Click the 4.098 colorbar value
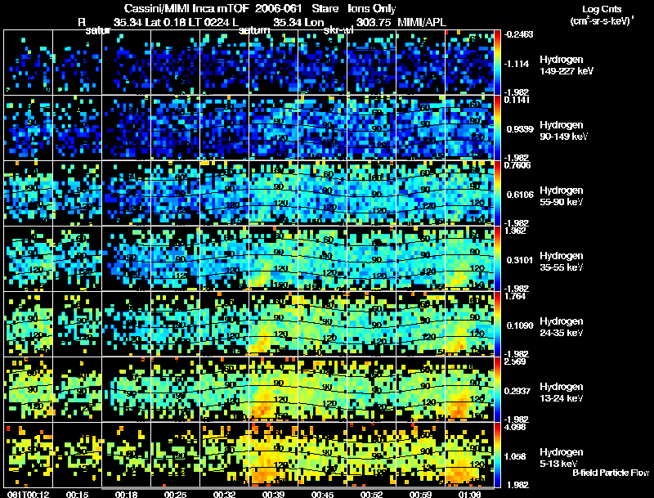The height and width of the screenshot is (498, 654). click(x=515, y=427)
